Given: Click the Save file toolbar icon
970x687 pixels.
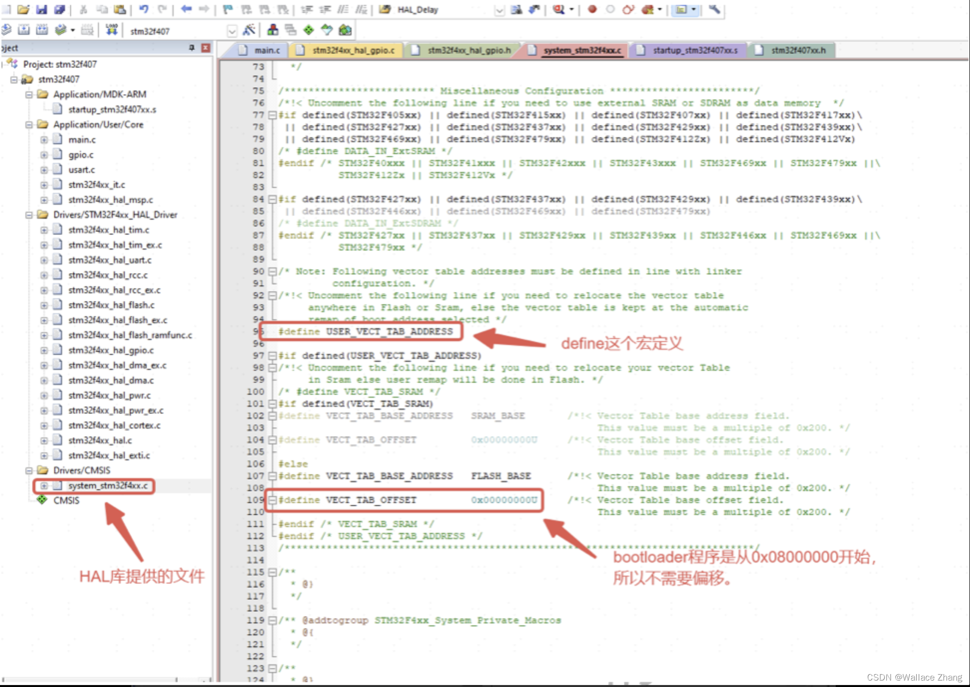Looking at the screenshot, I should point(41,9).
